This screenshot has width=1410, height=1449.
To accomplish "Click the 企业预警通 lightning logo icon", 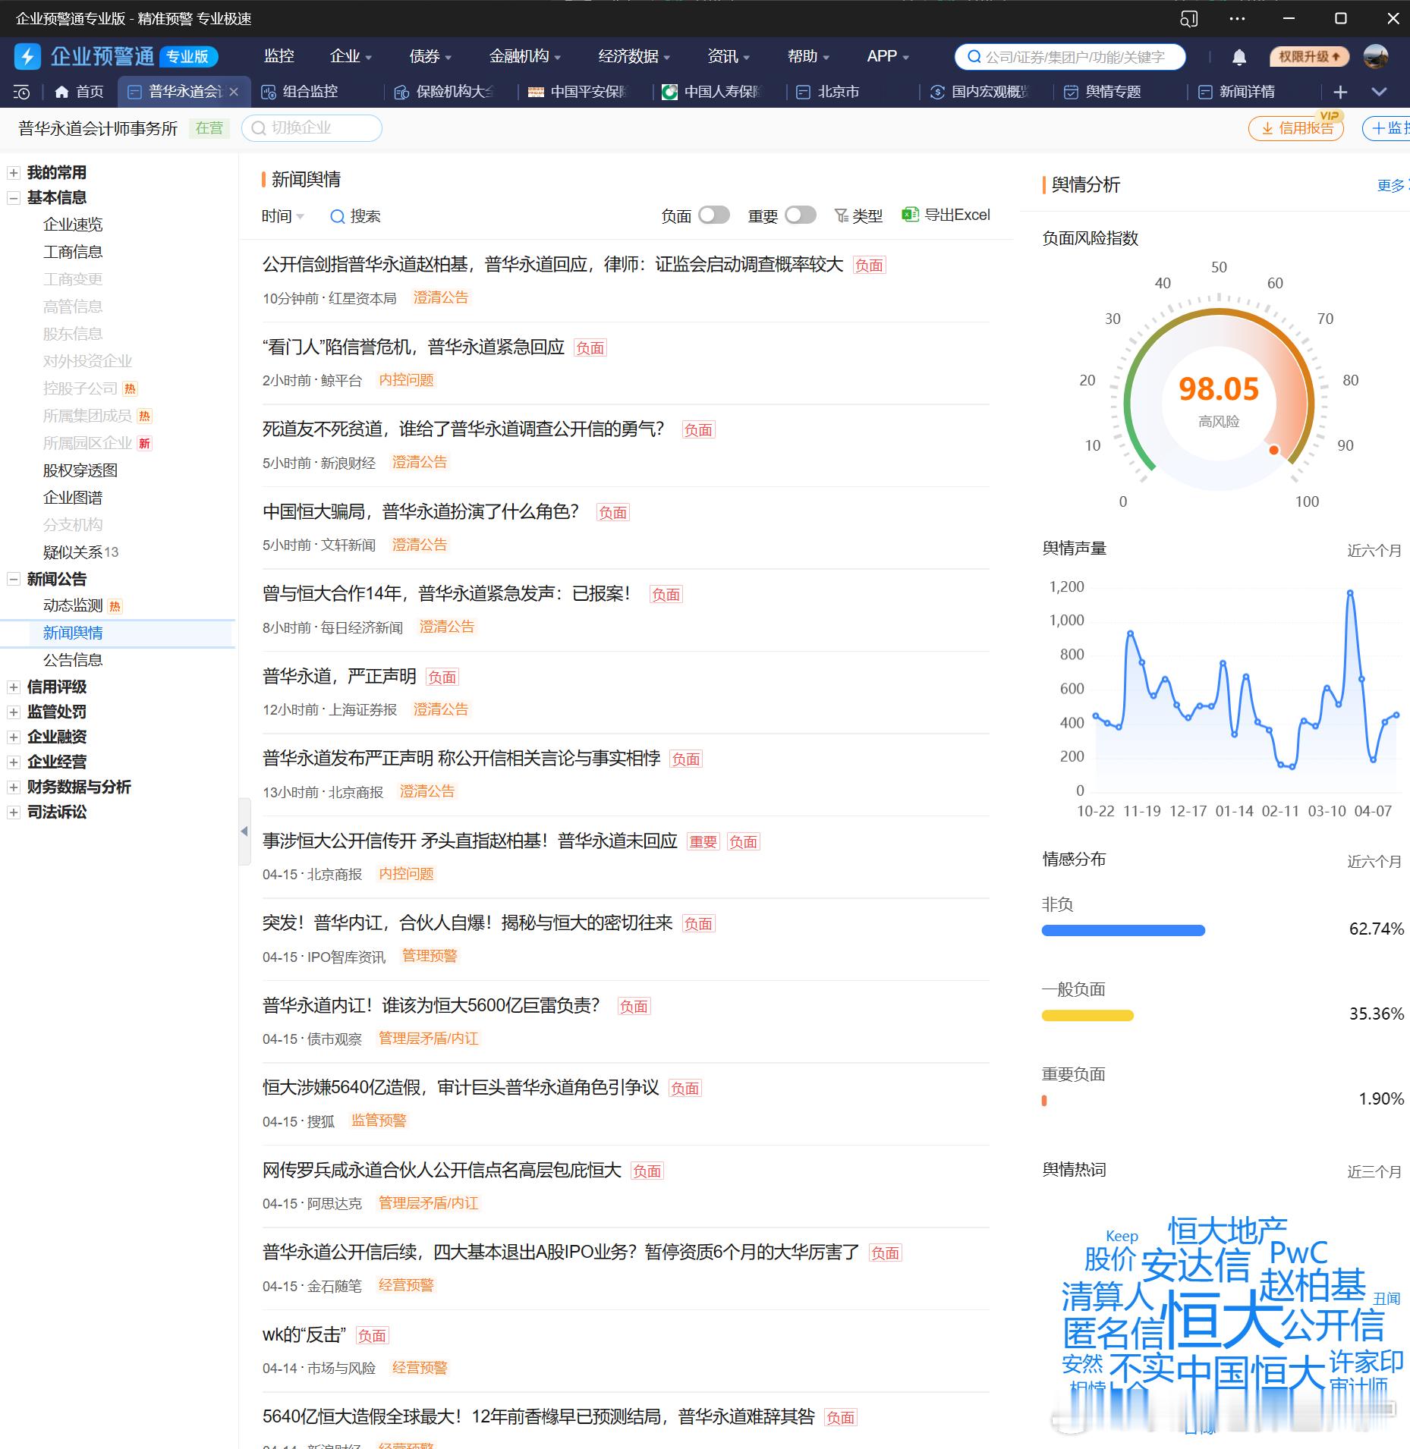I will click(27, 56).
